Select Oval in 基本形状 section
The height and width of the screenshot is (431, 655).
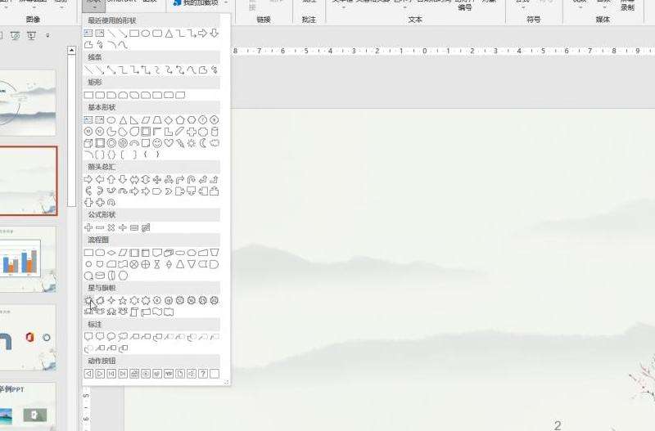[x=111, y=120]
